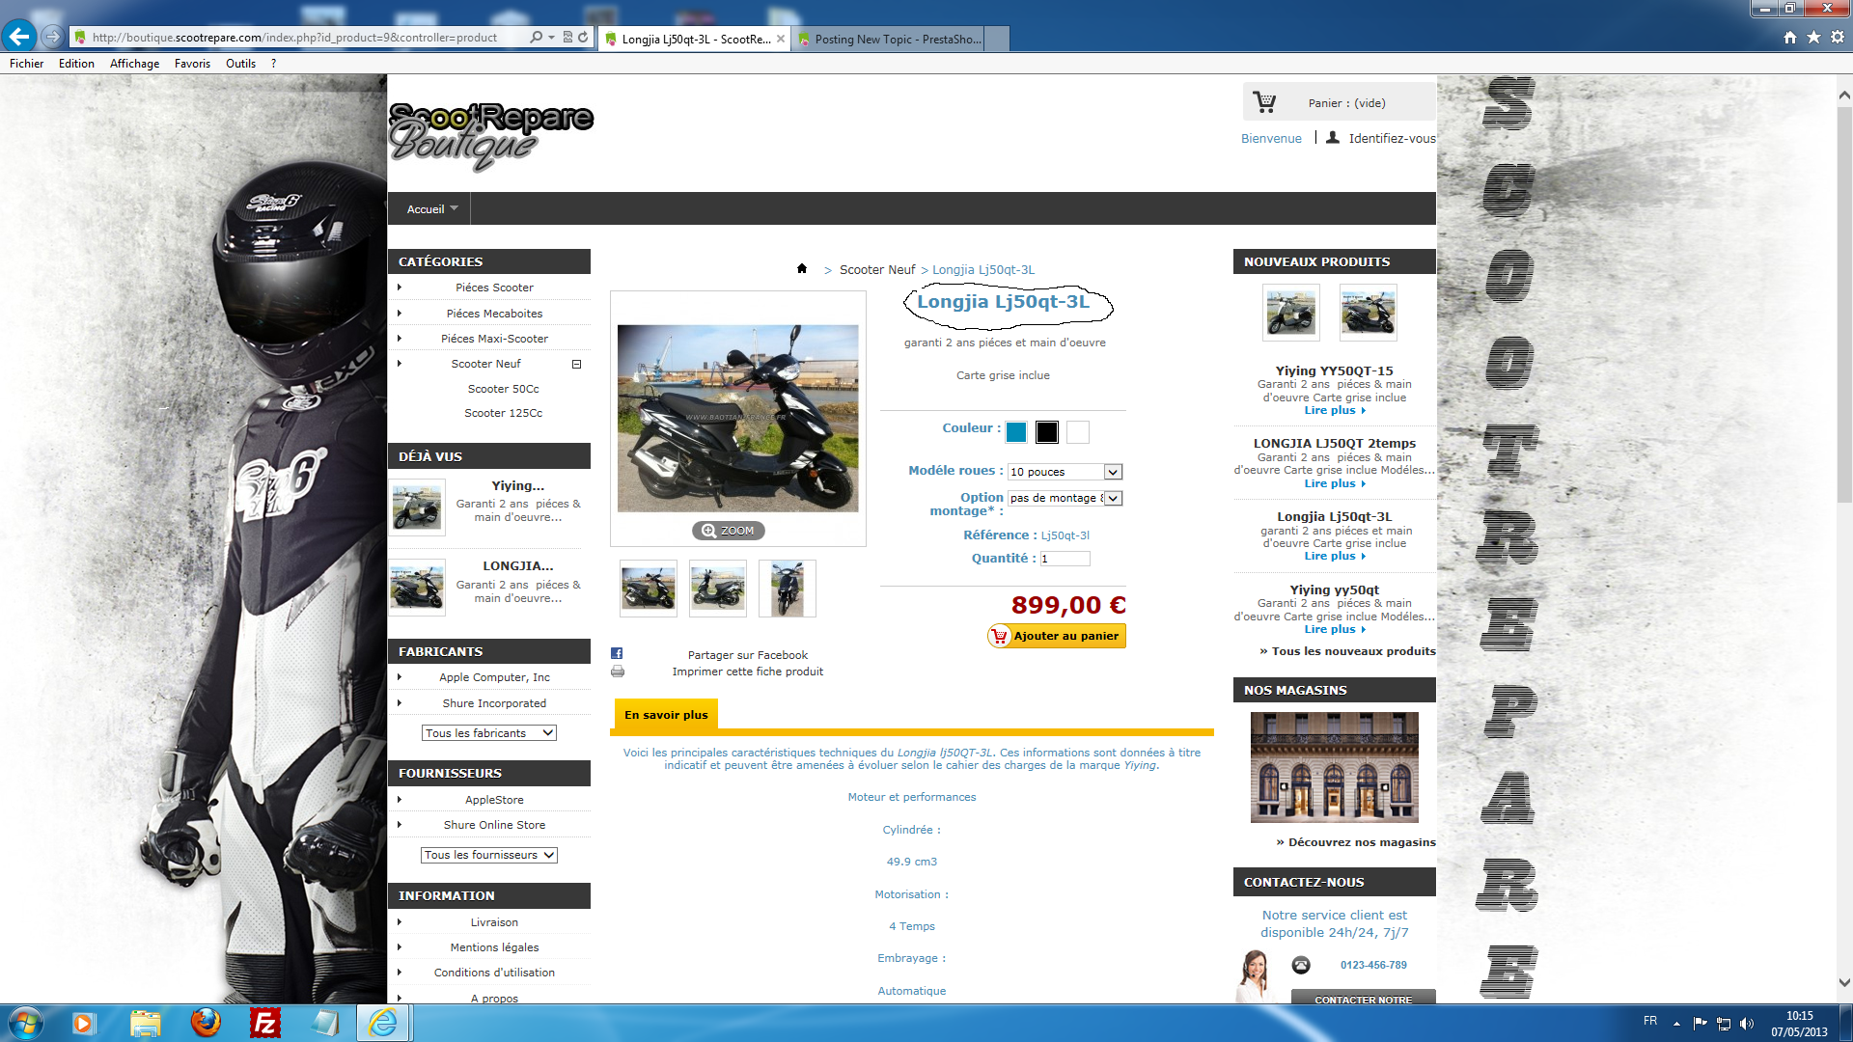The width and height of the screenshot is (1853, 1042).
Task: Click the printer icon for product sheet
Action: point(618,672)
